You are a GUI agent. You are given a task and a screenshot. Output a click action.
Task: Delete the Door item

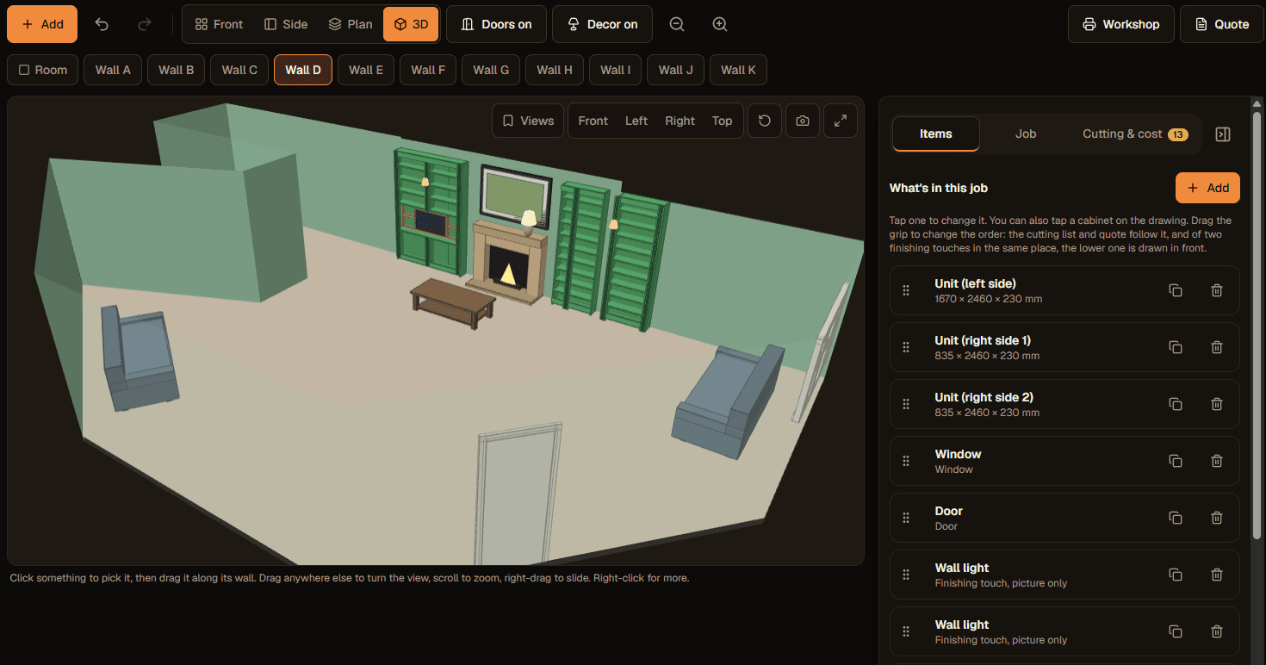[x=1217, y=518]
